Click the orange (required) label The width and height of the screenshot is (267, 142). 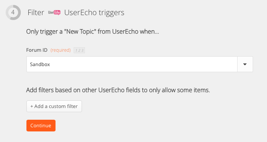click(61, 50)
